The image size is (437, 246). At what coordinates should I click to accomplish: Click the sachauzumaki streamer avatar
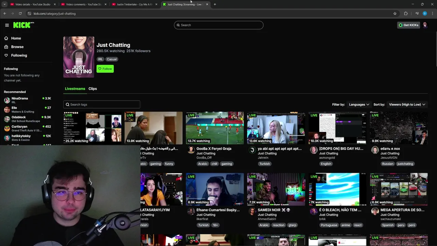(375, 211)
